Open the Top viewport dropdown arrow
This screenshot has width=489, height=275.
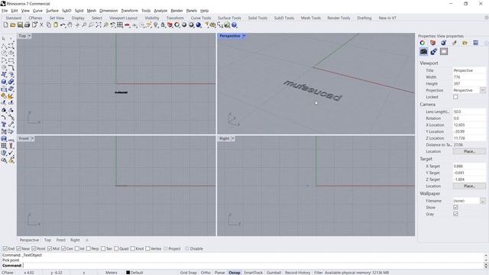tap(29, 36)
